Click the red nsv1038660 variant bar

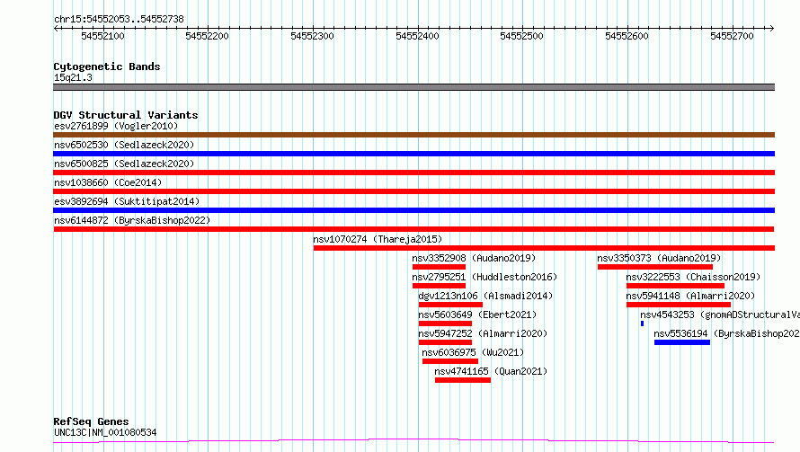(x=413, y=191)
